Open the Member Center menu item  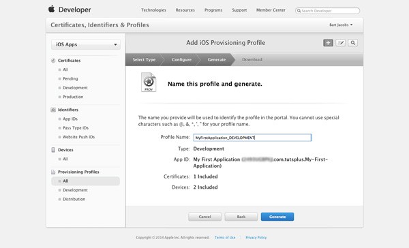tap(271, 10)
